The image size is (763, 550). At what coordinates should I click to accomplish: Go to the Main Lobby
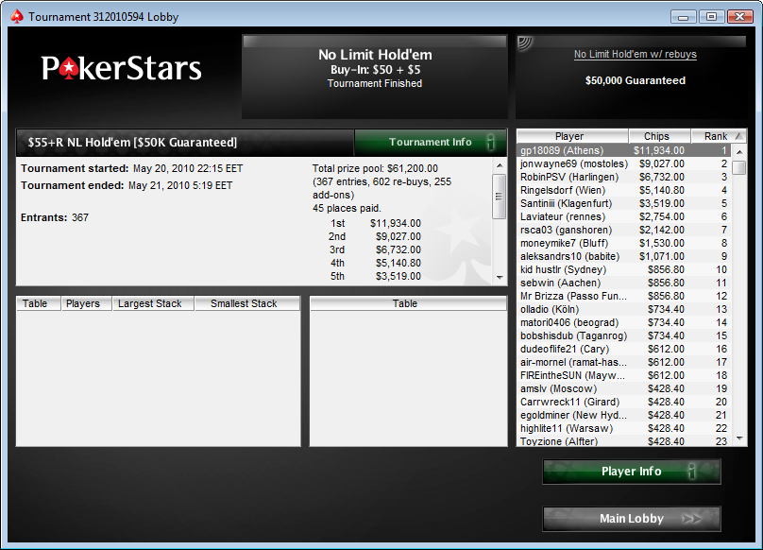pyautogui.click(x=632, y=518)
